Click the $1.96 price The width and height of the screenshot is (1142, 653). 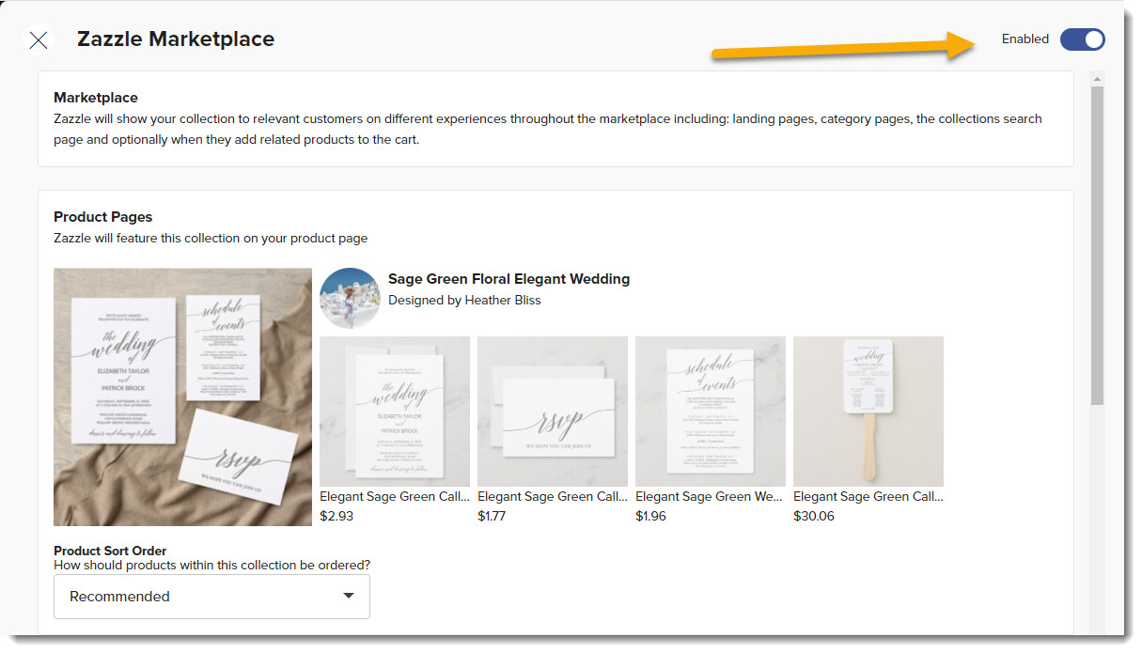pos(650,516)
